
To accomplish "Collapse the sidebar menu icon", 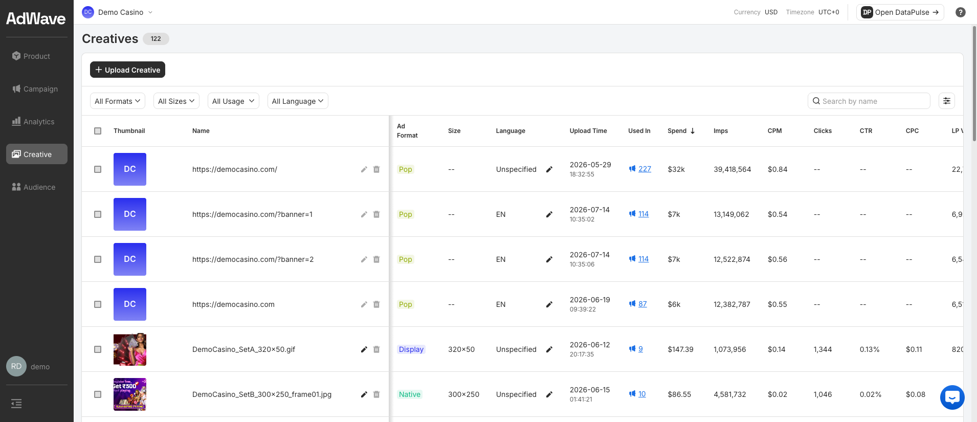I will tap(16, 404).
